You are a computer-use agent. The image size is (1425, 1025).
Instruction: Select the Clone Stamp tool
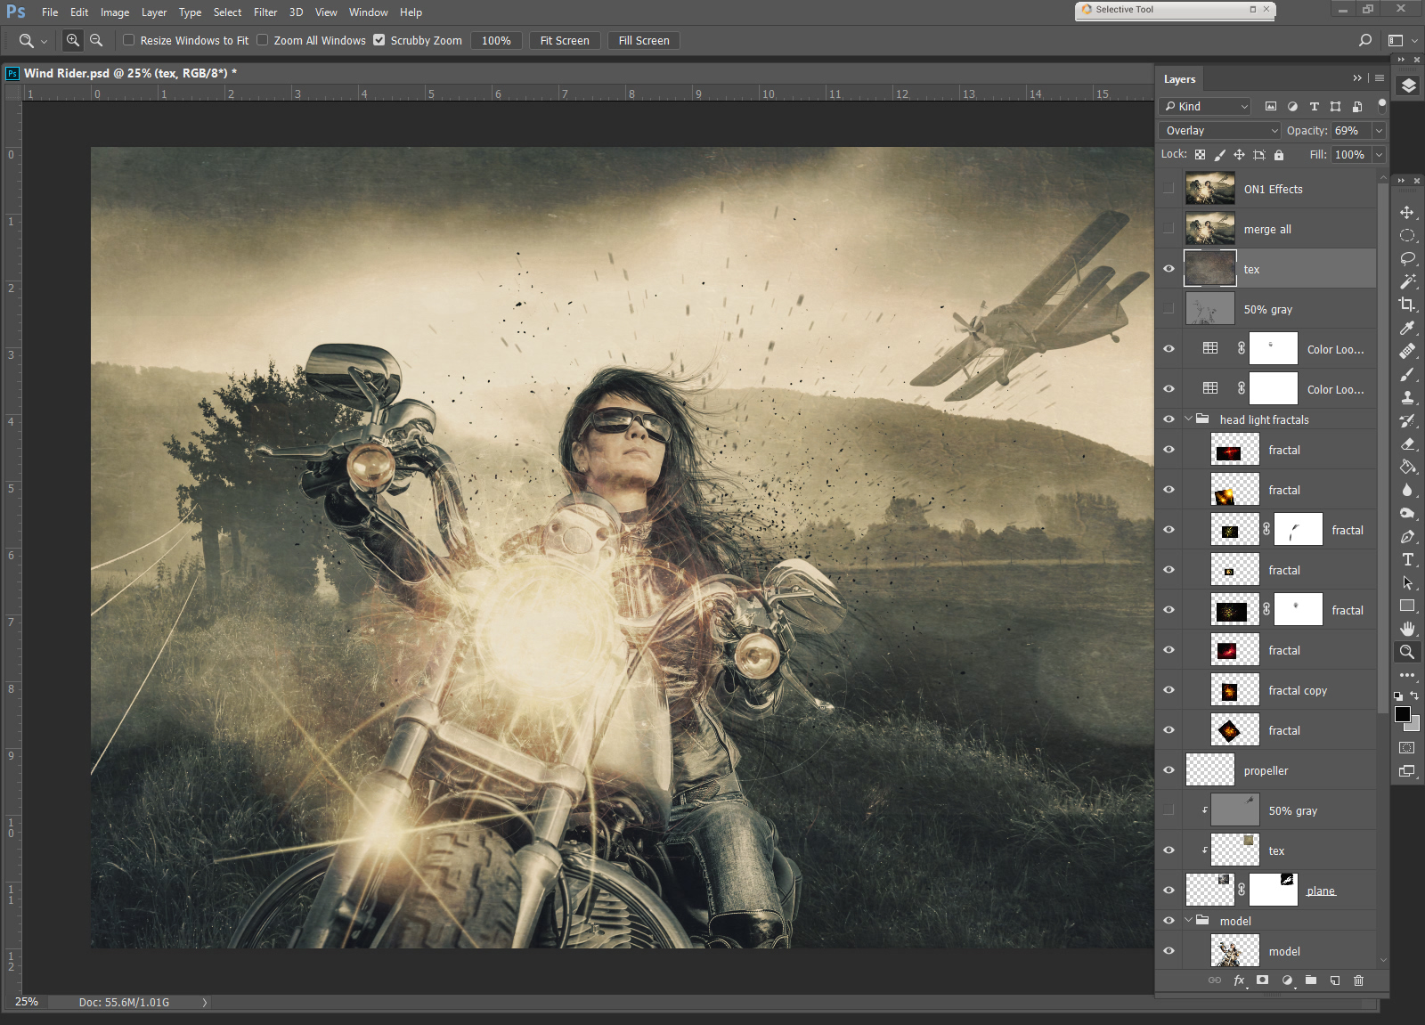(x=1407, y=397)
